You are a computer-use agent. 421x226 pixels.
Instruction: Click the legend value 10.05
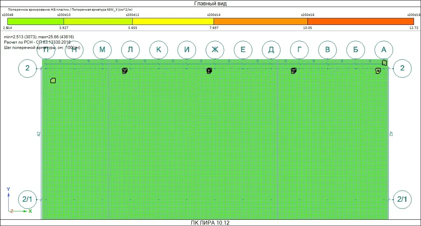tap(308, 28)
